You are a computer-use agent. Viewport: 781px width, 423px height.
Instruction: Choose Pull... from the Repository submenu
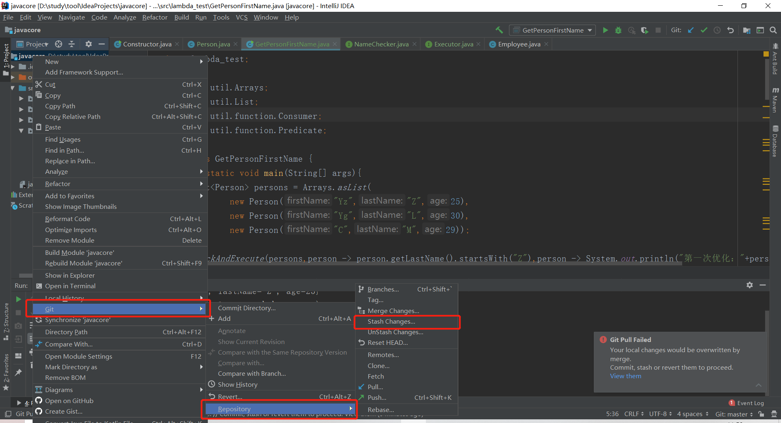(x=407, y=387)
